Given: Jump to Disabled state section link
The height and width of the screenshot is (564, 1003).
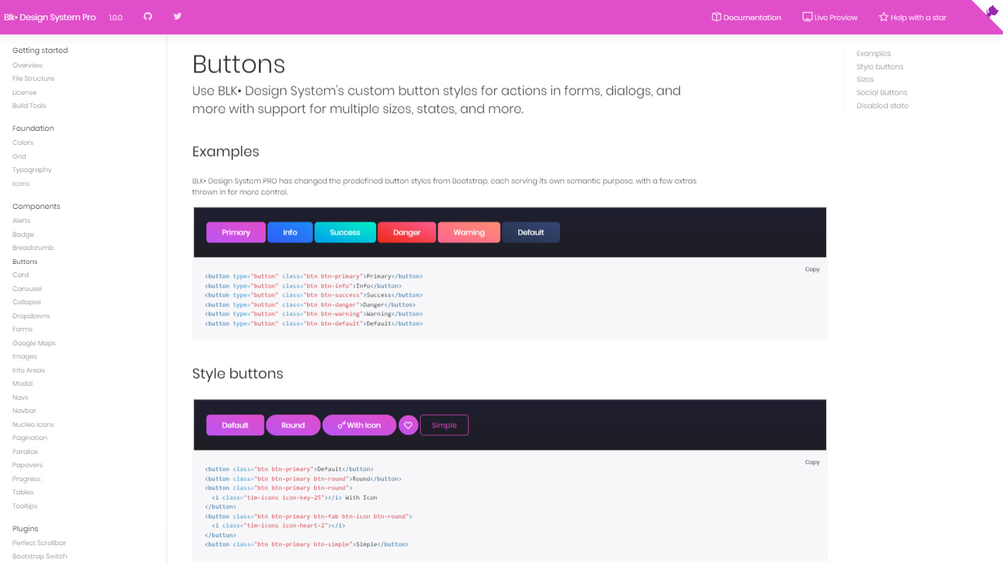Looking at the screenshot, I should (x=883, y=106).
